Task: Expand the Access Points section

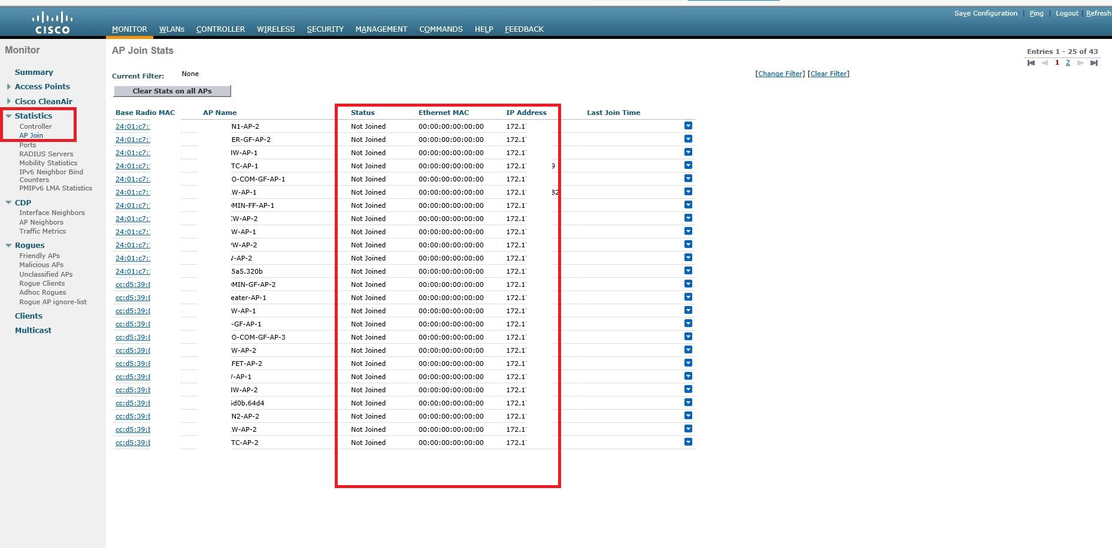Action: (8, 86)
